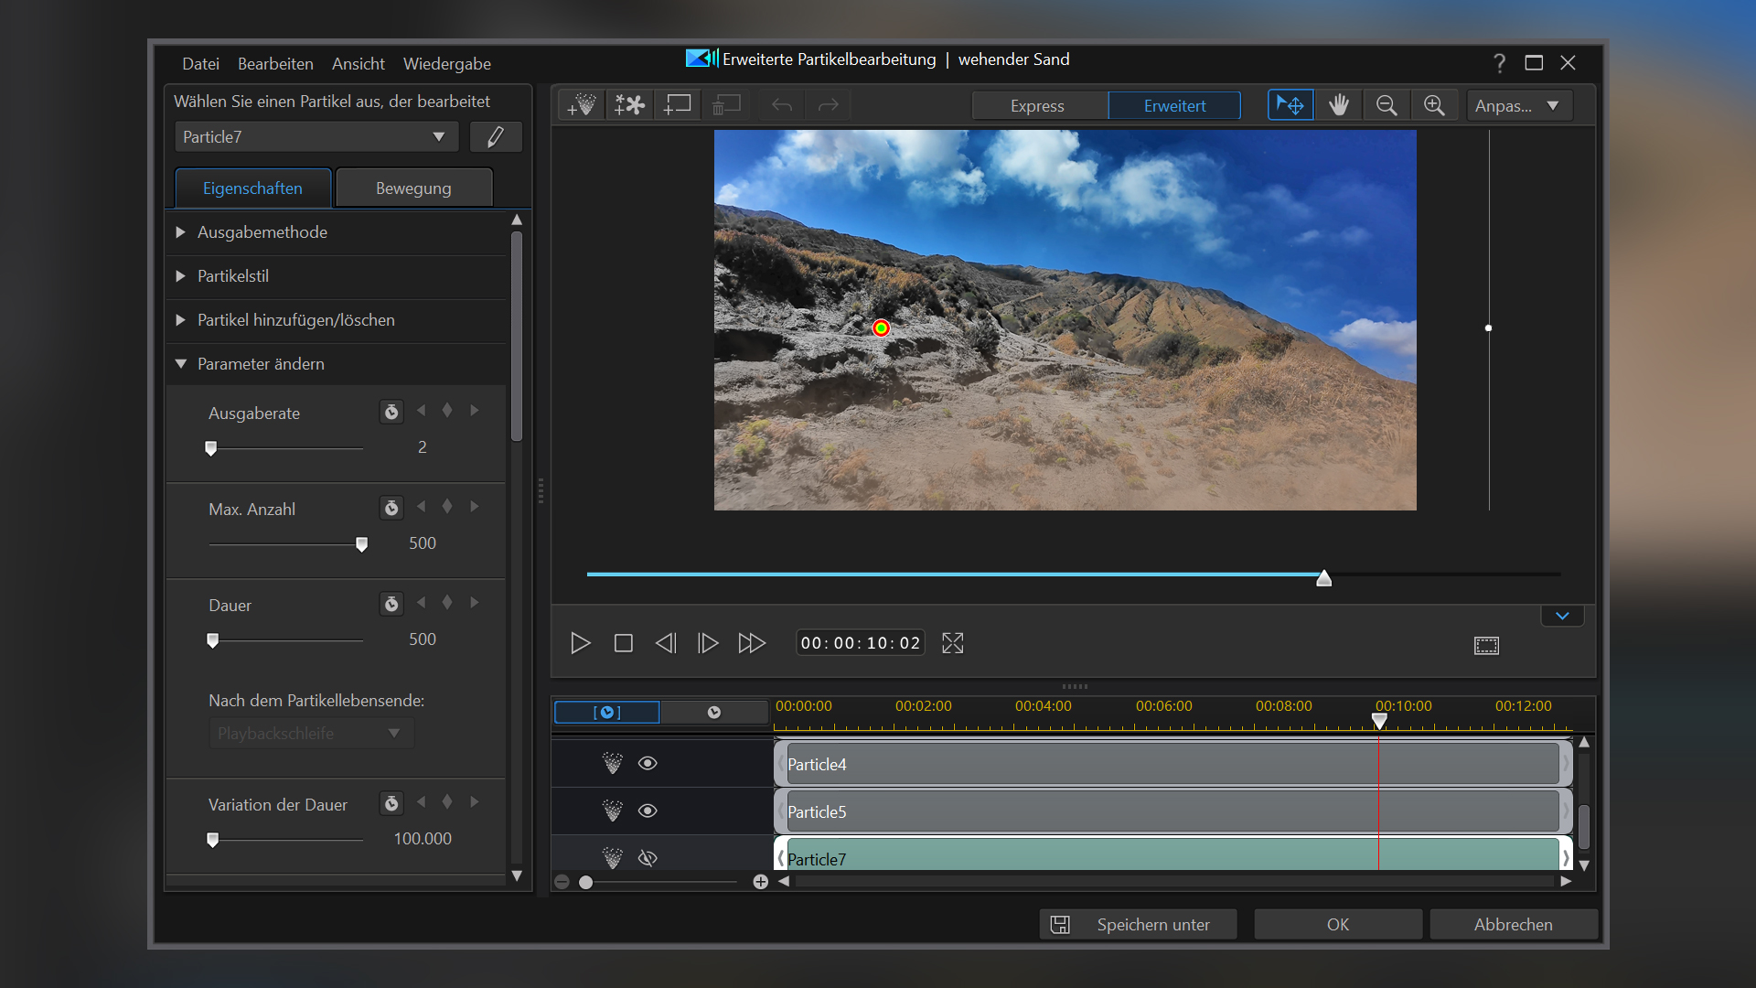The height and width of the screenshot is (988, 1756).
Task: Click the fullscreen preview icon next to timecode
Action: click(953, 643)
